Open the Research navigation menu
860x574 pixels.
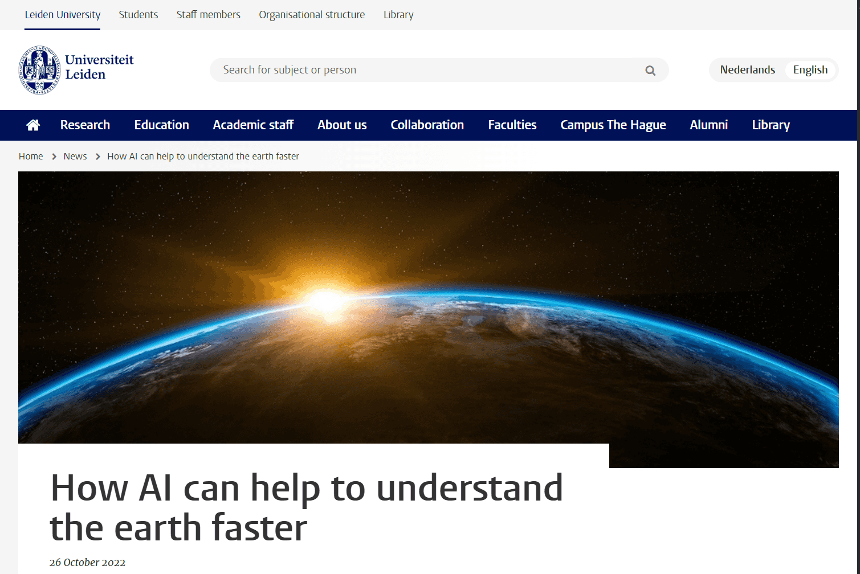pos(85,125)
